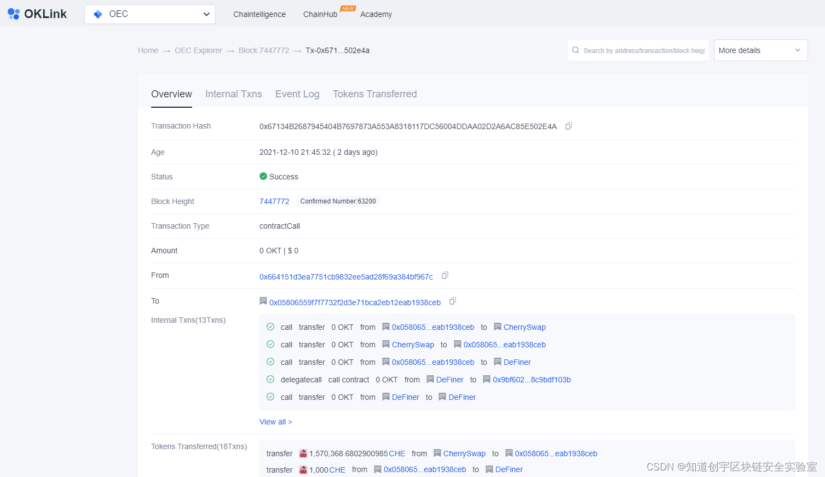Open block height 7447772 link
The width and height of the screenshot is (825, 477).
click(274, 201)
